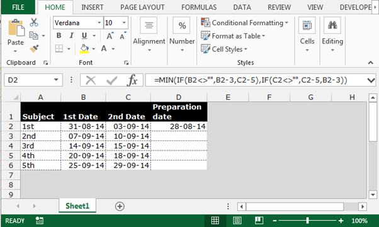Screen dimensions: 379x227
Task: Select column D header
Action: pos(179,97)
